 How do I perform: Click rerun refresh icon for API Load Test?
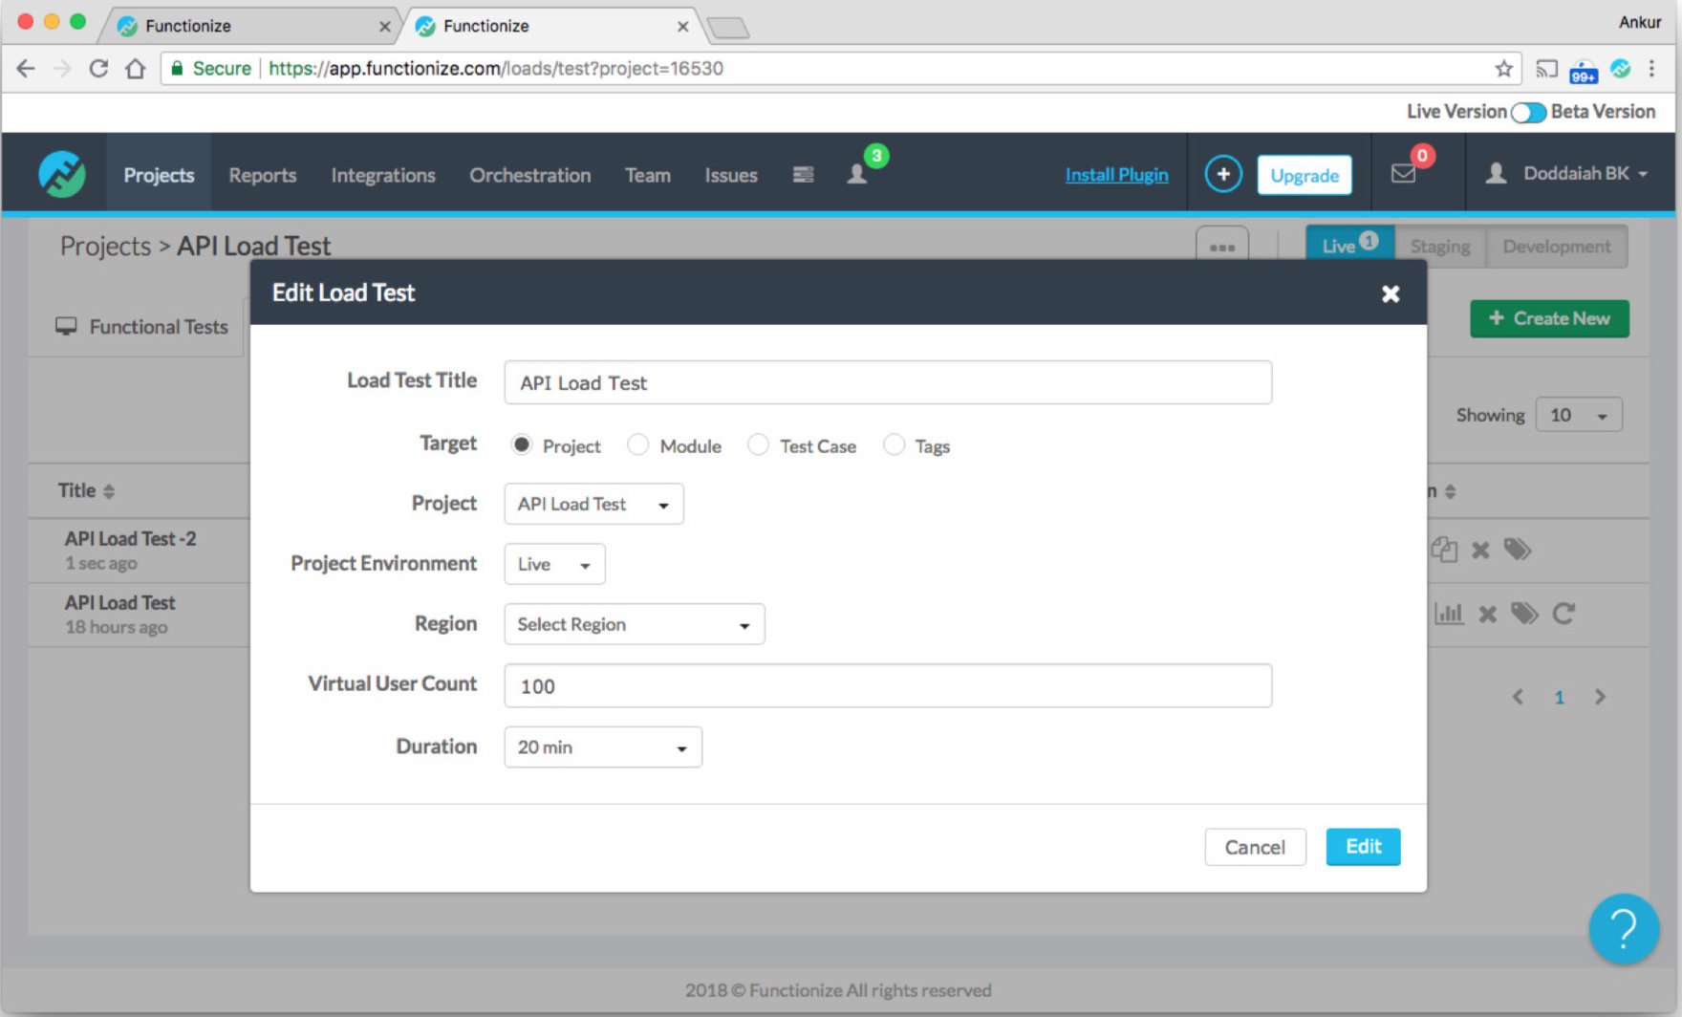(1563, 614)
